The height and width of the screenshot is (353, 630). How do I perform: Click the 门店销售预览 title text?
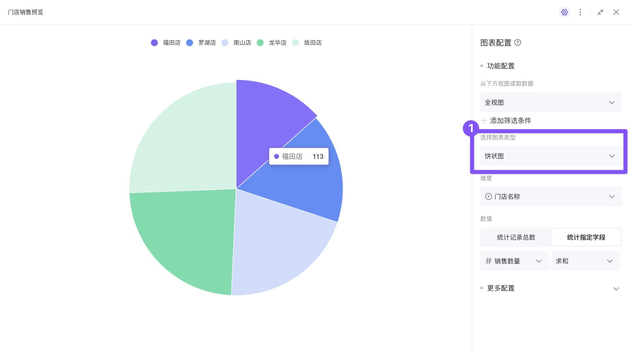(26, 12)
